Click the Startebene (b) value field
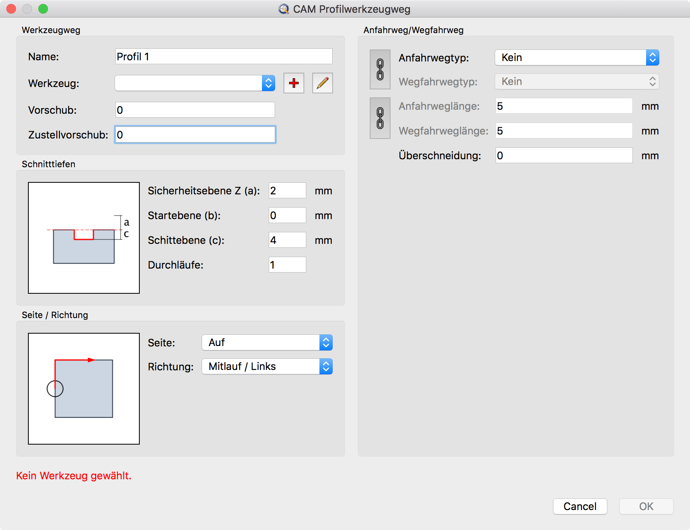The image size is (690, 530). coord(287,216)
